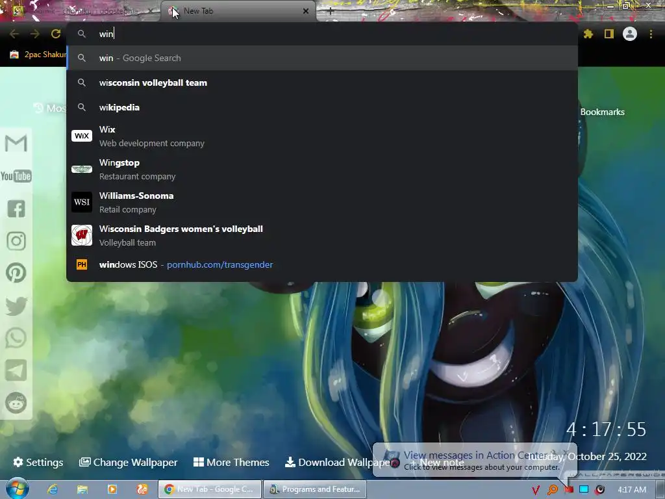The width and height of the screenshot is (665, 499).
Task: Select the 'windows ISOS' history suggestion
Action: [322, 265]
